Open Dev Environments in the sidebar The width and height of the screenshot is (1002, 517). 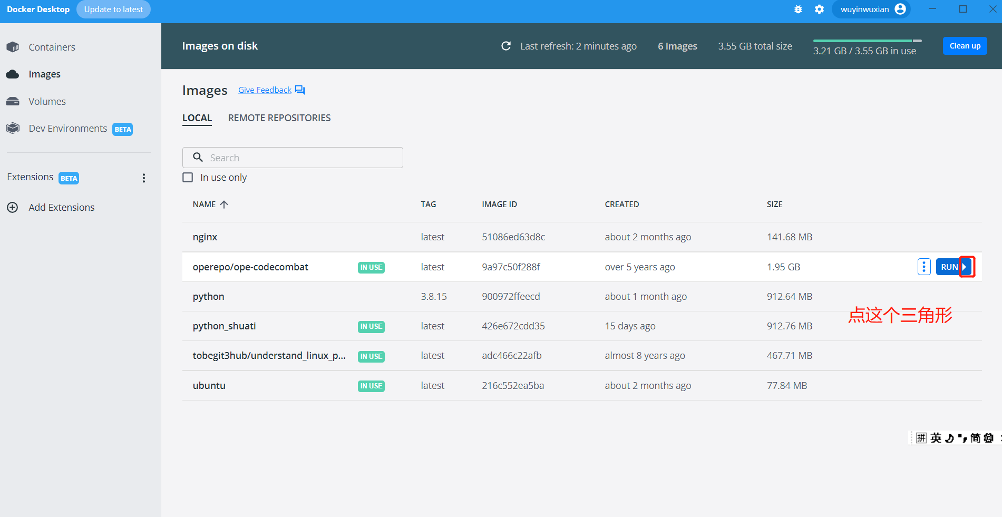click(x=68, y=128)
